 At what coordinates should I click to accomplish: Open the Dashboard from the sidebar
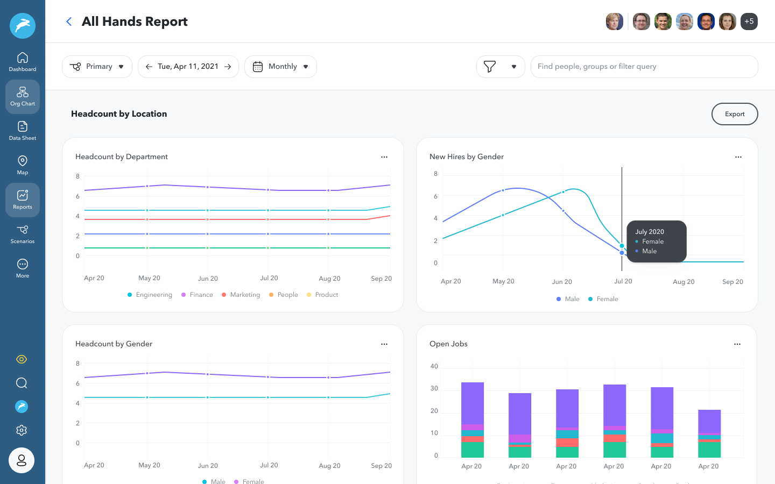coord(22,61)
